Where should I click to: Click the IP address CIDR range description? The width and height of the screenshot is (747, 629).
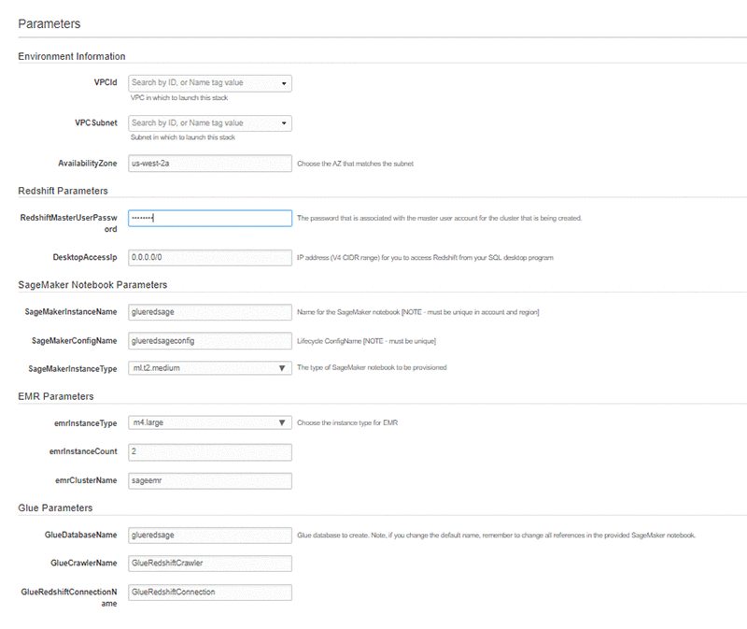[x=426, y=258]
